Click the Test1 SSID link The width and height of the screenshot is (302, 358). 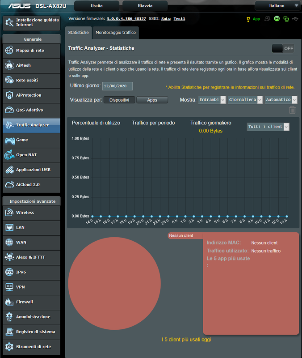coord(179,19)
